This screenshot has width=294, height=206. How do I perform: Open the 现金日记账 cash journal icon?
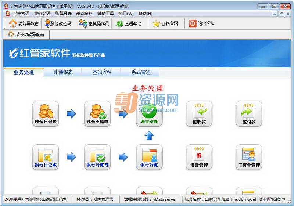coord(46,114)
